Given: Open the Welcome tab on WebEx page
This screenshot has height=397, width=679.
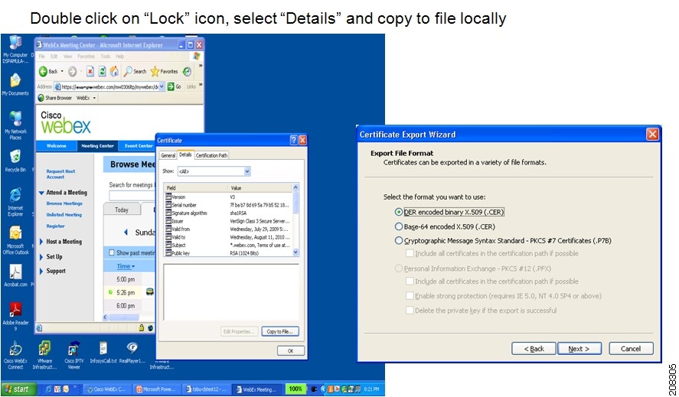Looking at the screenshot, I should [x=57, y=146].
